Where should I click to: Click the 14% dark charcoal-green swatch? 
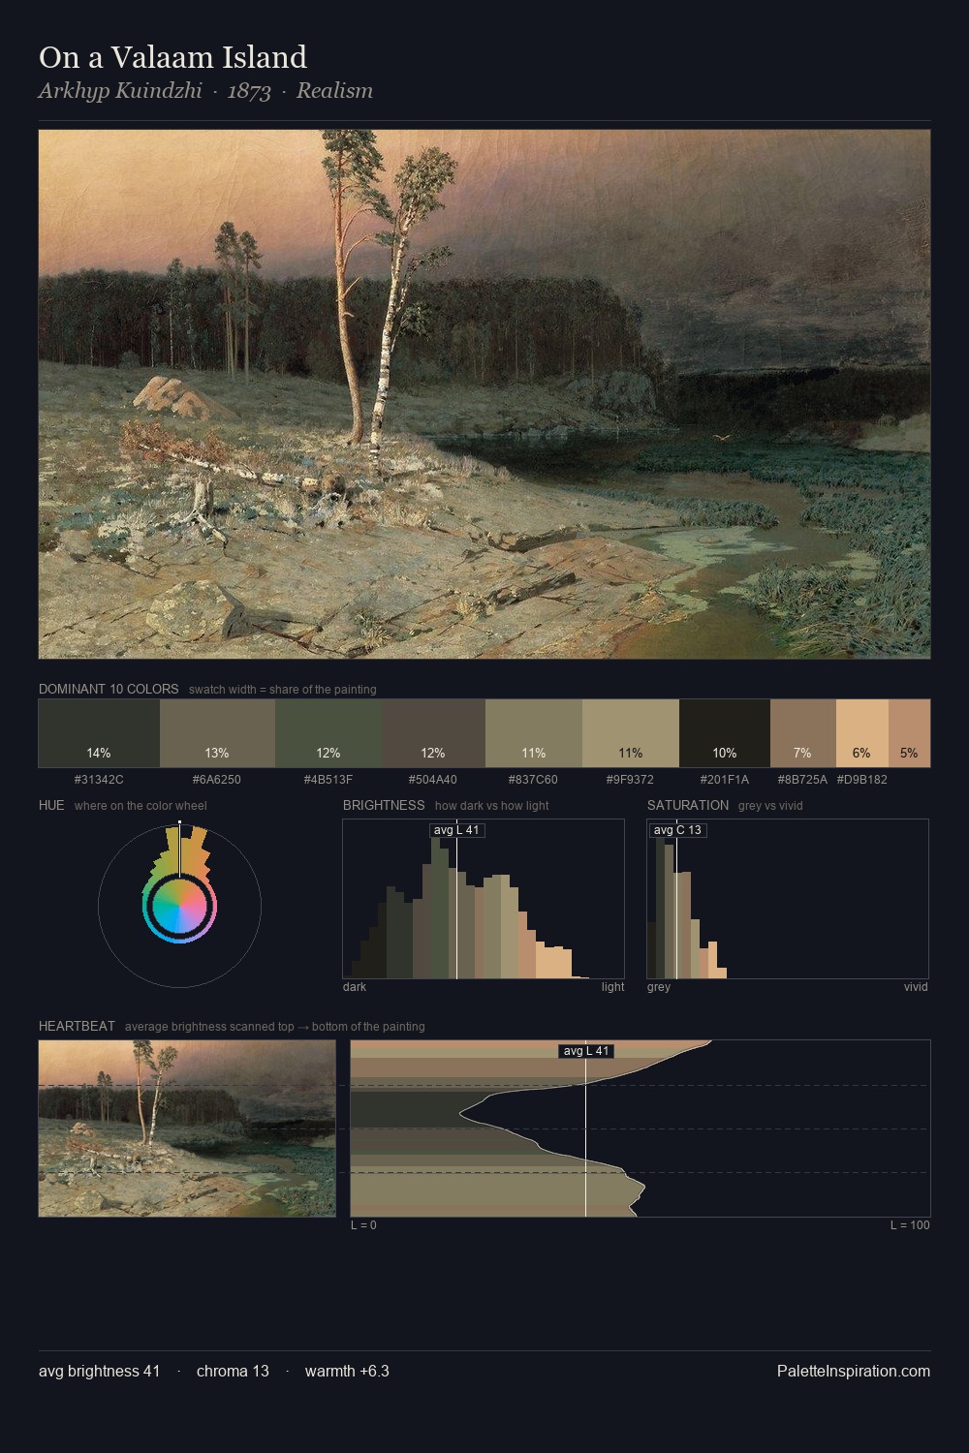pyautogui.click(x=99, y=733)
